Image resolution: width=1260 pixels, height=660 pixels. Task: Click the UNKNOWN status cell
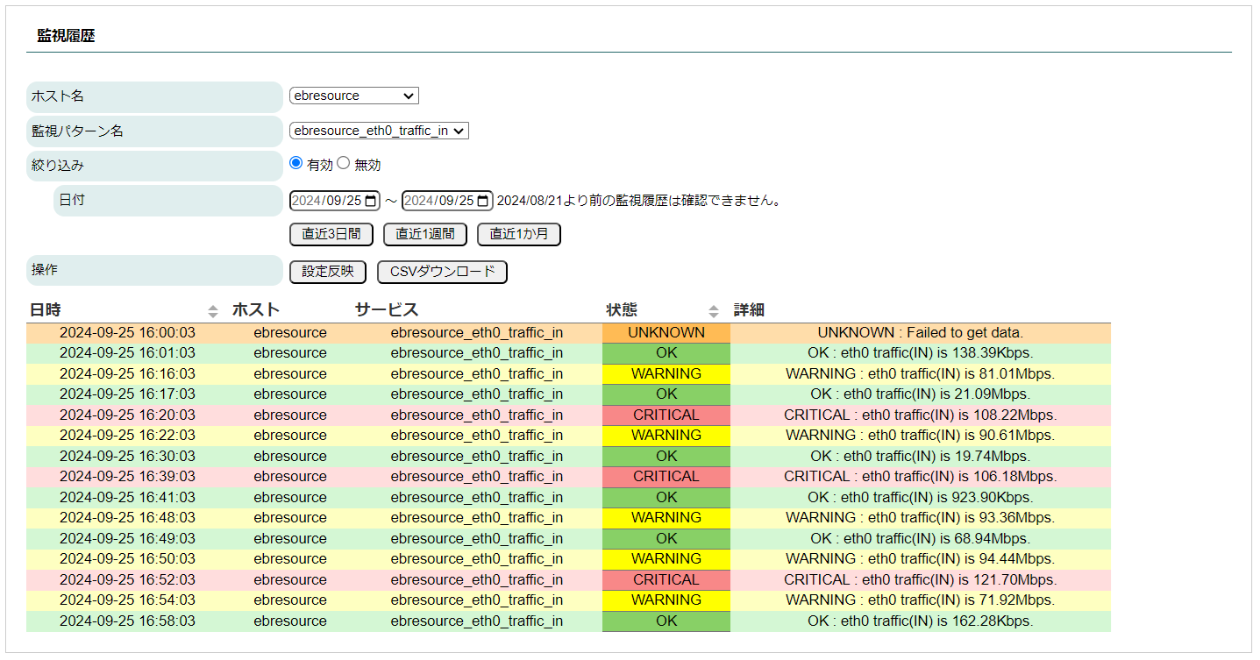pyautogui.click(x=666, y=333)
